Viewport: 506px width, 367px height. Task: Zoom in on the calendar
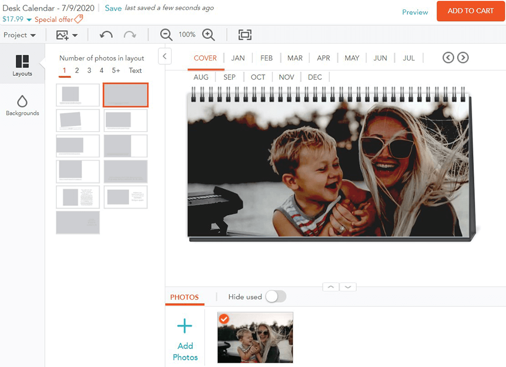[209, 35]
